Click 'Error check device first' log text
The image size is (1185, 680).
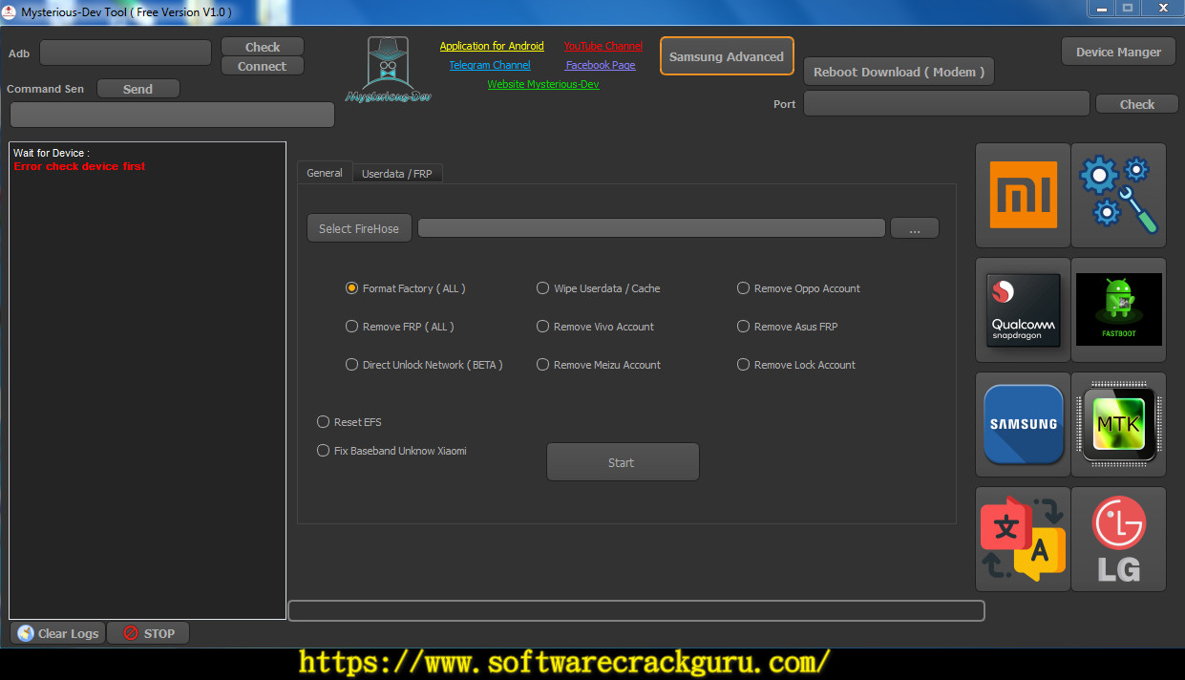tap(79, 166)
